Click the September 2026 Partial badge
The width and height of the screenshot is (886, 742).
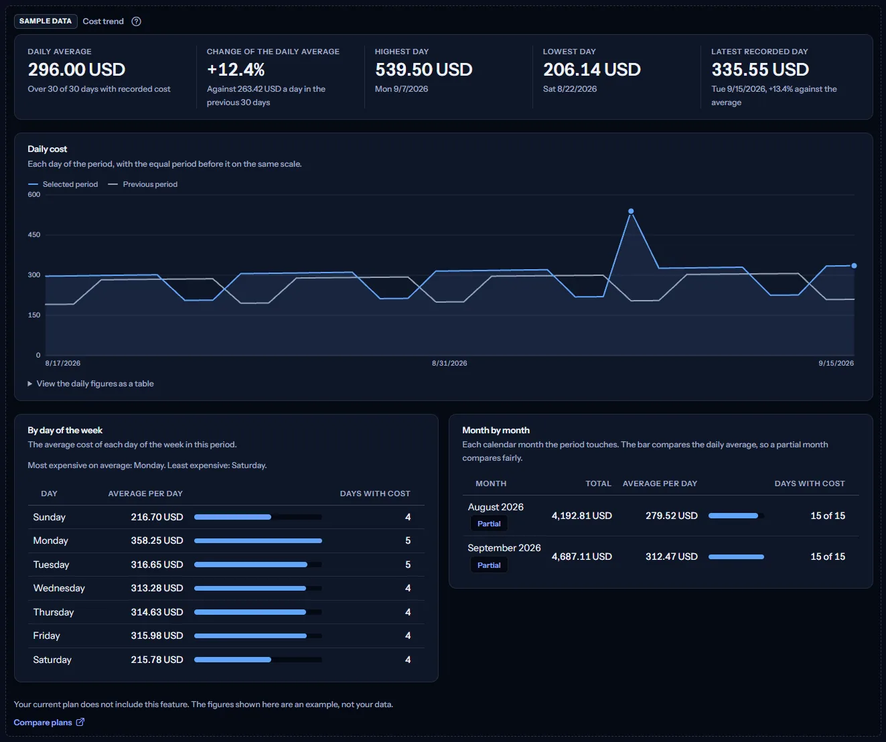point(489,565)
